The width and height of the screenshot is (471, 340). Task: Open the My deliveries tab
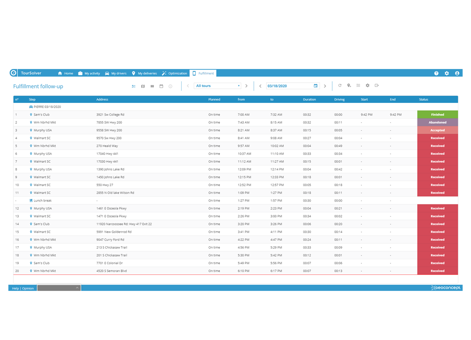(x=145, y=73)
